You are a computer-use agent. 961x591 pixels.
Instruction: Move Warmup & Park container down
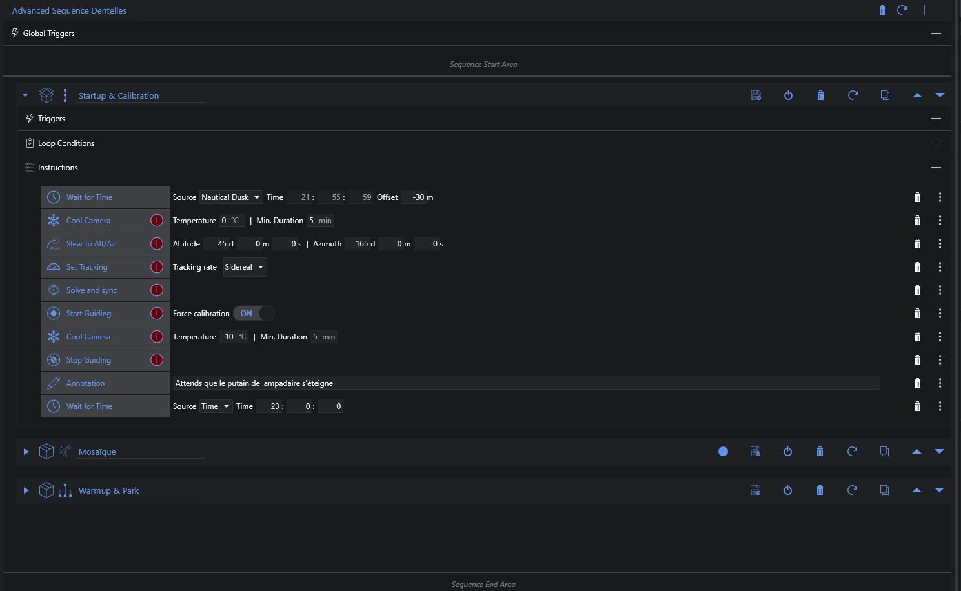[939, 490]
